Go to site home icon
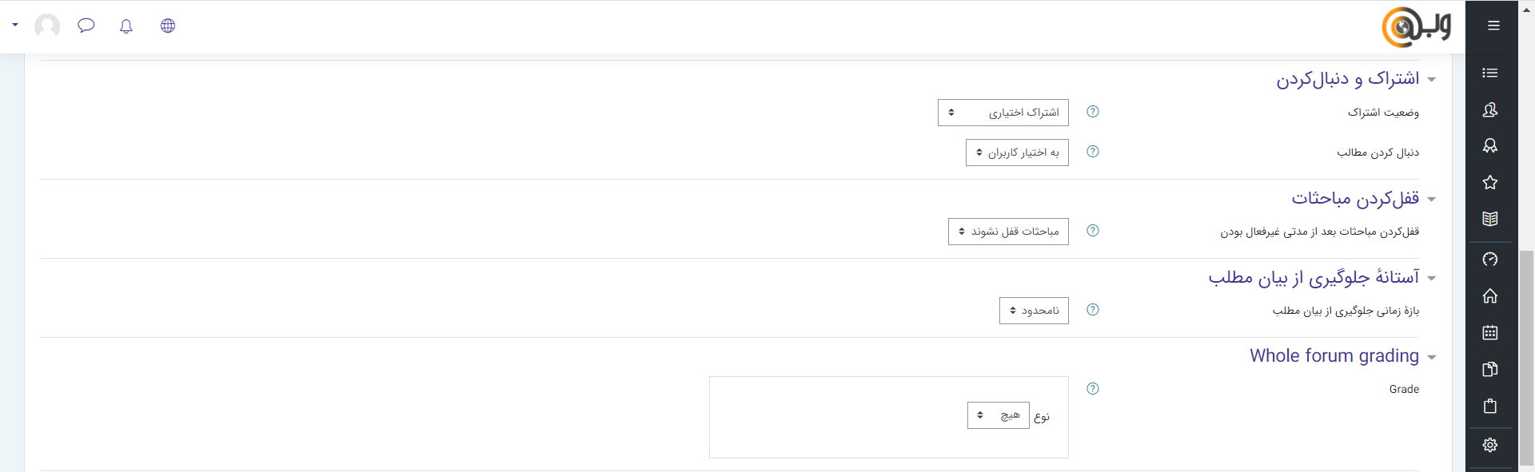Screen dimensions: 1535x472 click(1489, 296)
